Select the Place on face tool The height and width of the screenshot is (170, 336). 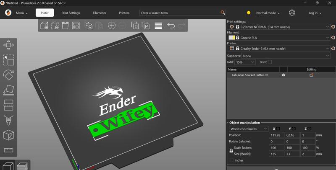[8, 90]
